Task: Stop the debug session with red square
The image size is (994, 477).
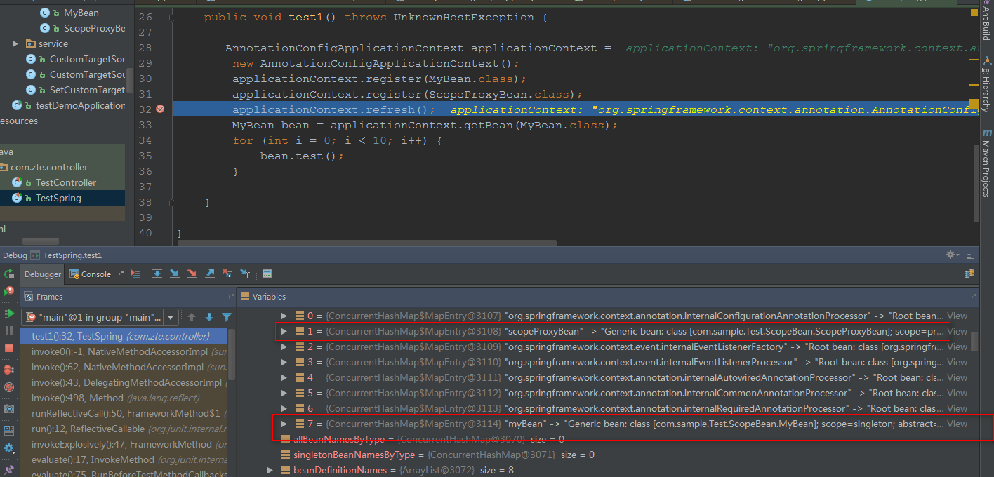Action: pyautogui.click(x=9, y=348)
